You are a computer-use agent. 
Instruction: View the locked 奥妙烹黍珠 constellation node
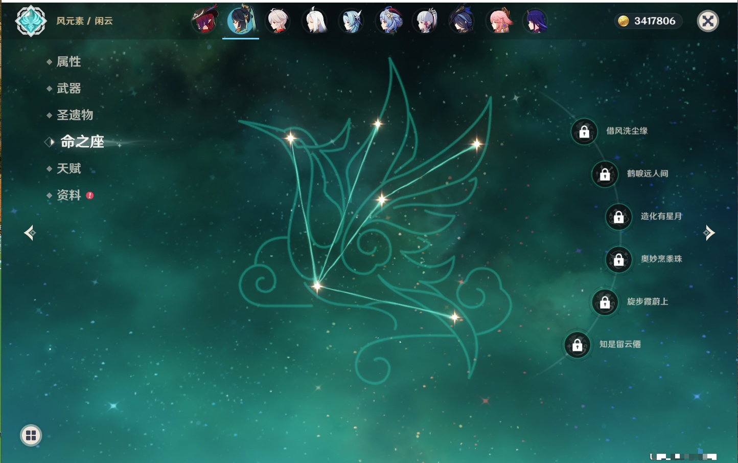[618, 259]
